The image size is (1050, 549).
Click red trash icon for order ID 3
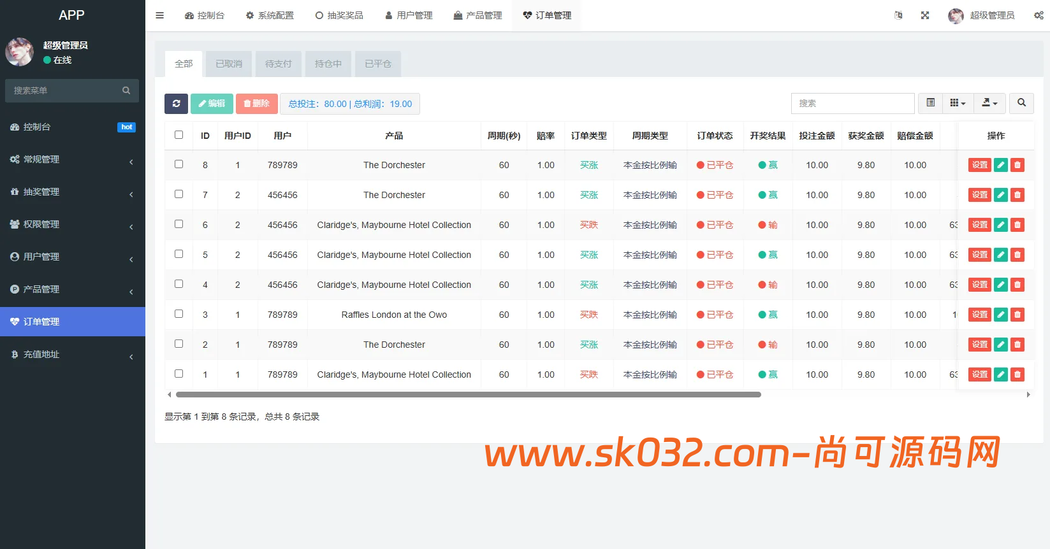tap(1017, 315)
